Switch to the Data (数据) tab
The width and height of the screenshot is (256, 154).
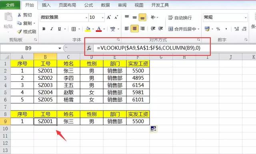coord(105,5)
